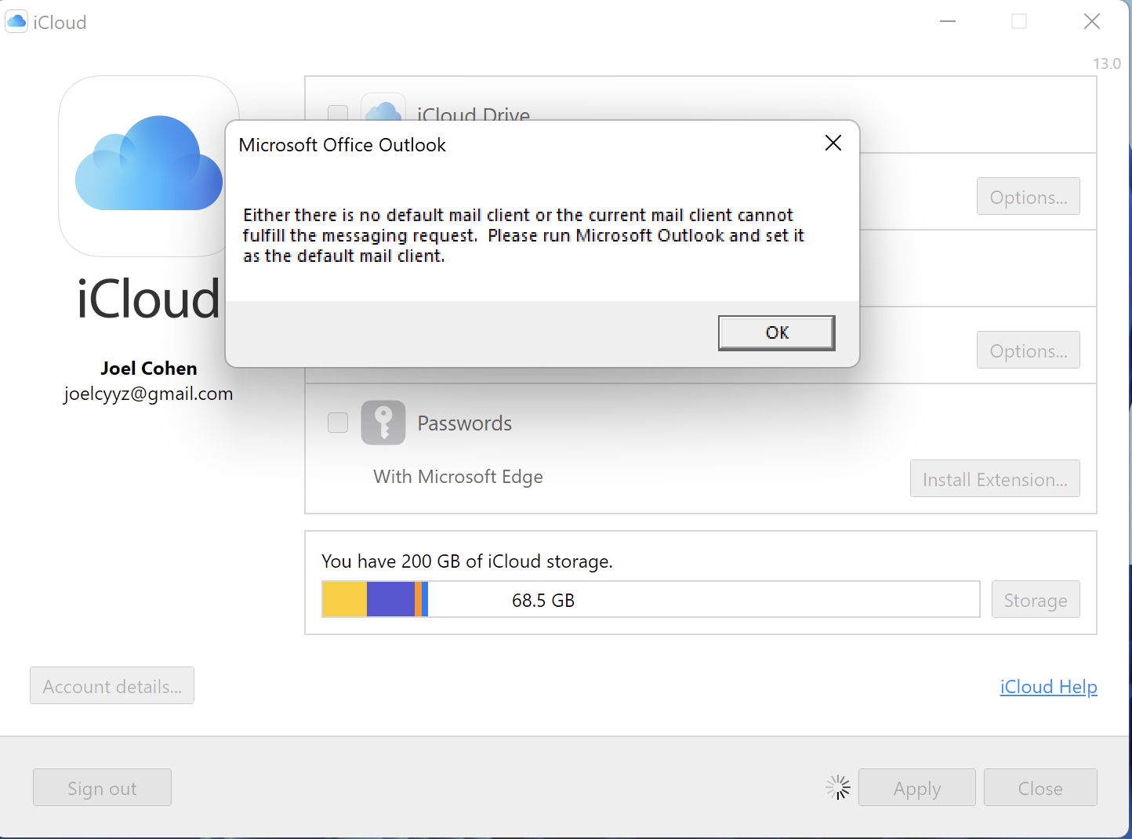1132x839 pixels.
Task: Click the Outlook error message text
Action: [524, 235]
